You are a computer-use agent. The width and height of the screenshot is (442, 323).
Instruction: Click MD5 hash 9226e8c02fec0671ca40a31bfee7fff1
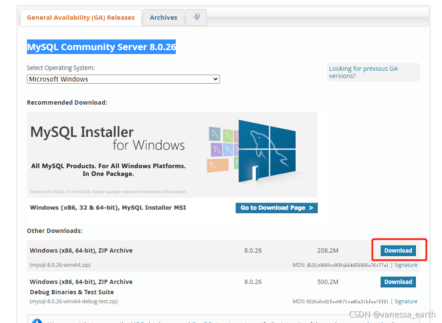pos(347,302)
